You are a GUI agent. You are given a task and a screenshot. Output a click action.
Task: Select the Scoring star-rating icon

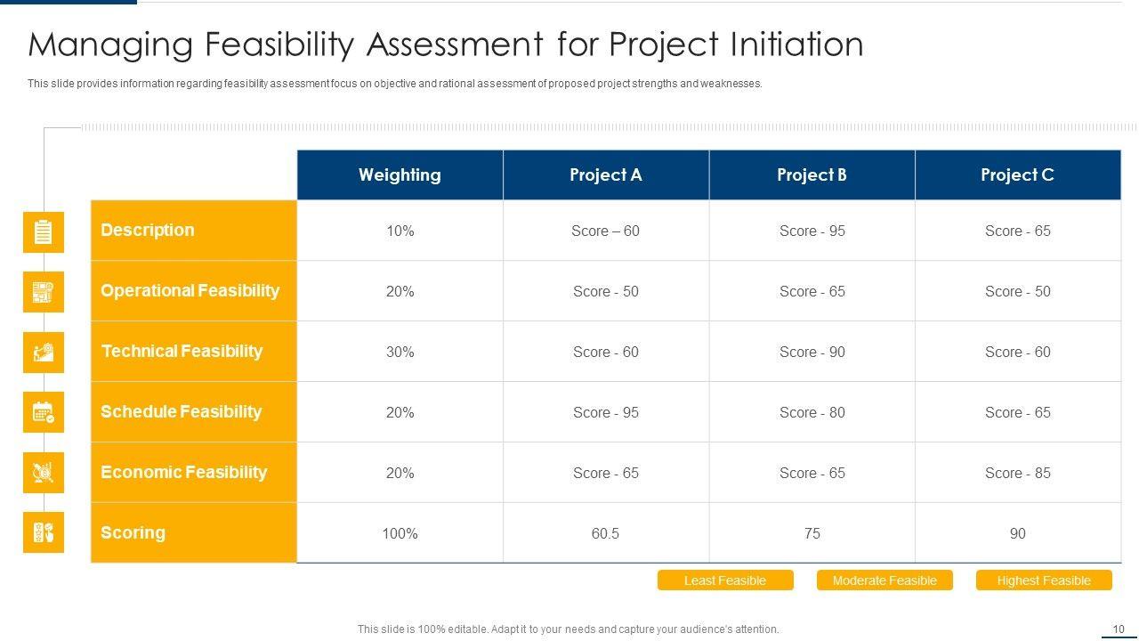[43, 532]
